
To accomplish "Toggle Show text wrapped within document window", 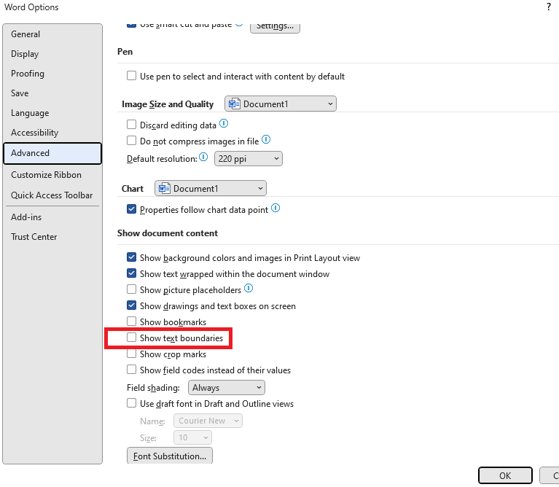I will (131, 273).
